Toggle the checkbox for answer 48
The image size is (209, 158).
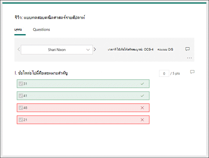click(21, 108)
